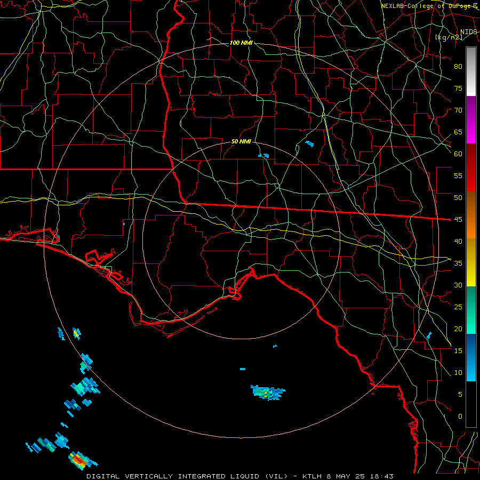Click the legend value "25"
This screenshot has height=480, width=480.
[x=458, y=307]
